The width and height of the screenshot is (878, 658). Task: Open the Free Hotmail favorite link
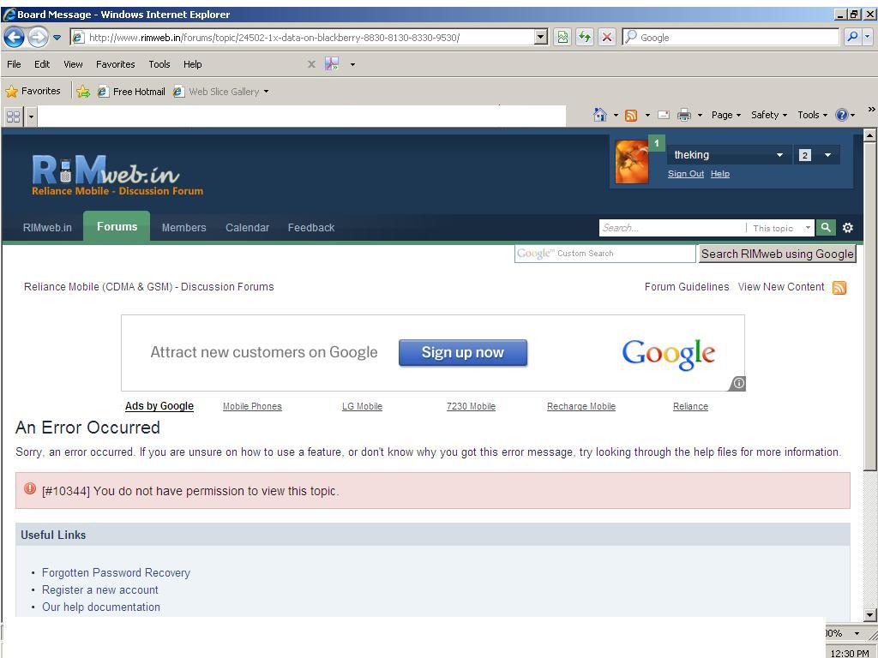pos(131,91)
